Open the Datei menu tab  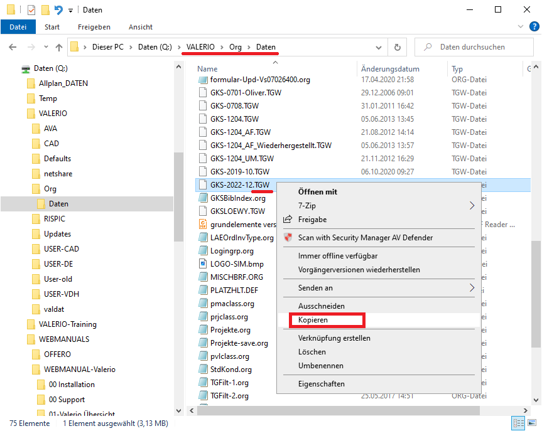[18, 27]
